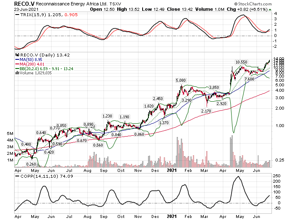Click the Low 12.49 value

(x=153, y=9)
